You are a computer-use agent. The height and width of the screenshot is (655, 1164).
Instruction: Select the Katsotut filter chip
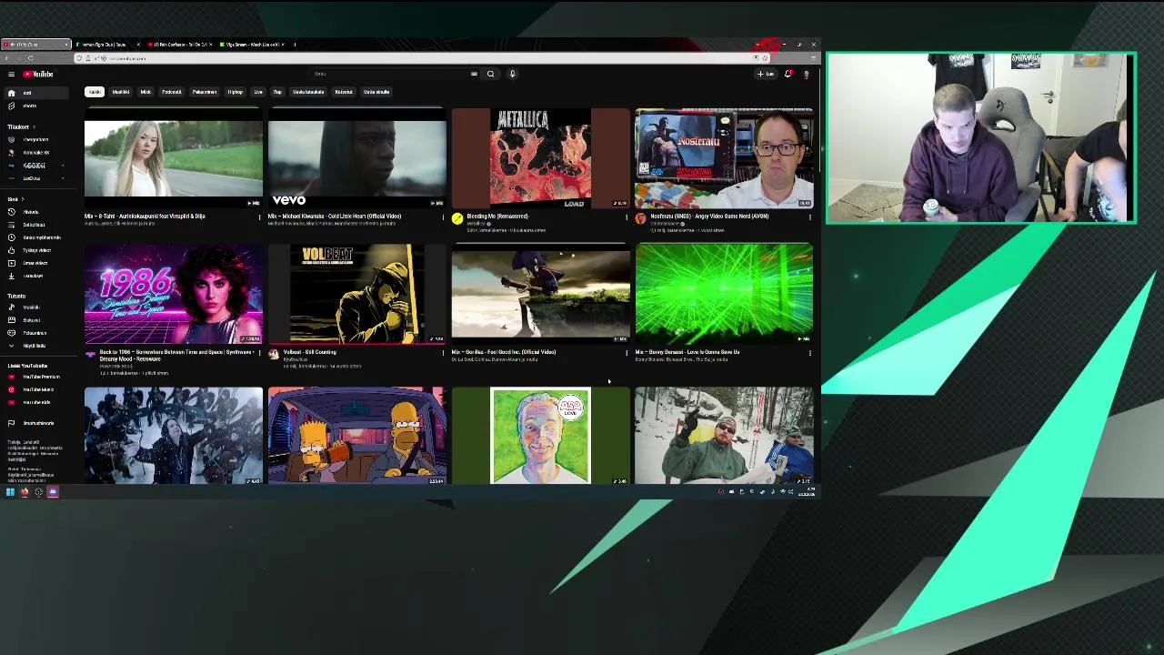pyautogui.click(x=344, y=92)
